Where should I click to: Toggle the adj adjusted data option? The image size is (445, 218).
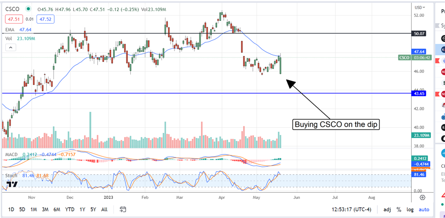click(387, 209)
